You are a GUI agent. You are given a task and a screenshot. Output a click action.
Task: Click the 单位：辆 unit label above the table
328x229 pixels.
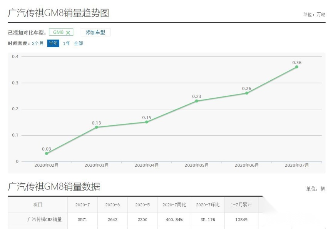(316, 189)
